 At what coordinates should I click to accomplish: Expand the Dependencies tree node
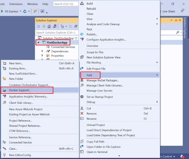[x=42, y=51]
